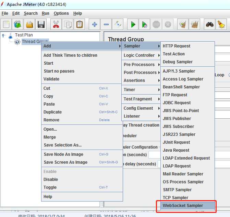Select Test Action sampler
Screen dimensions: 230x217
click(x=188, y=54)
